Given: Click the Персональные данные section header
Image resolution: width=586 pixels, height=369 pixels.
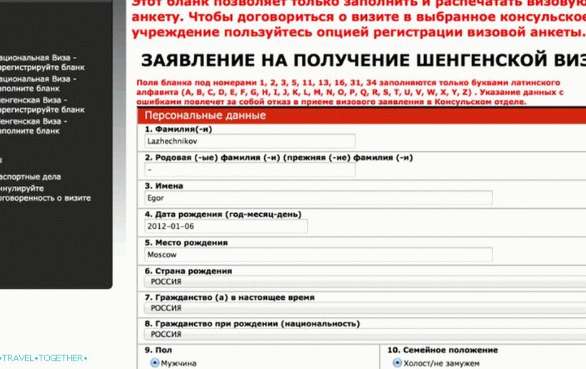Looking at the screenshot, I should coord(362,115).
